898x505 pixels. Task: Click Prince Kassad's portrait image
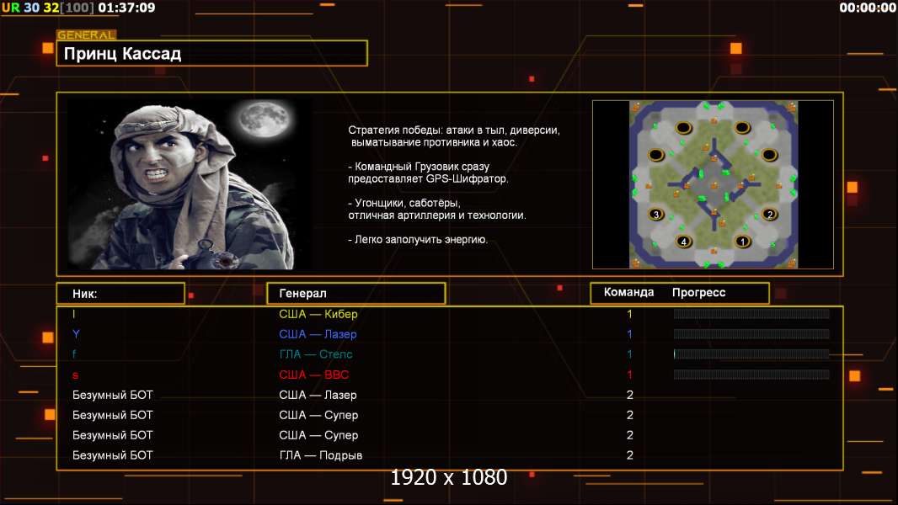pyautogui.click(x=190, y=183)
